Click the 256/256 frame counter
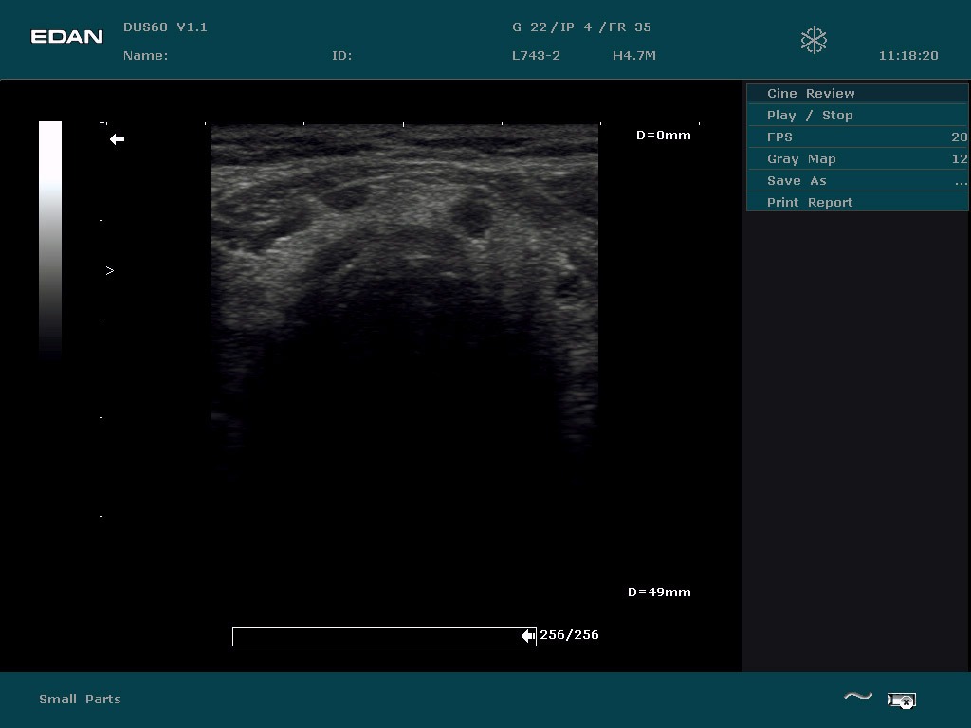This screenshot has width=971, height=728. tap(569, 635)
